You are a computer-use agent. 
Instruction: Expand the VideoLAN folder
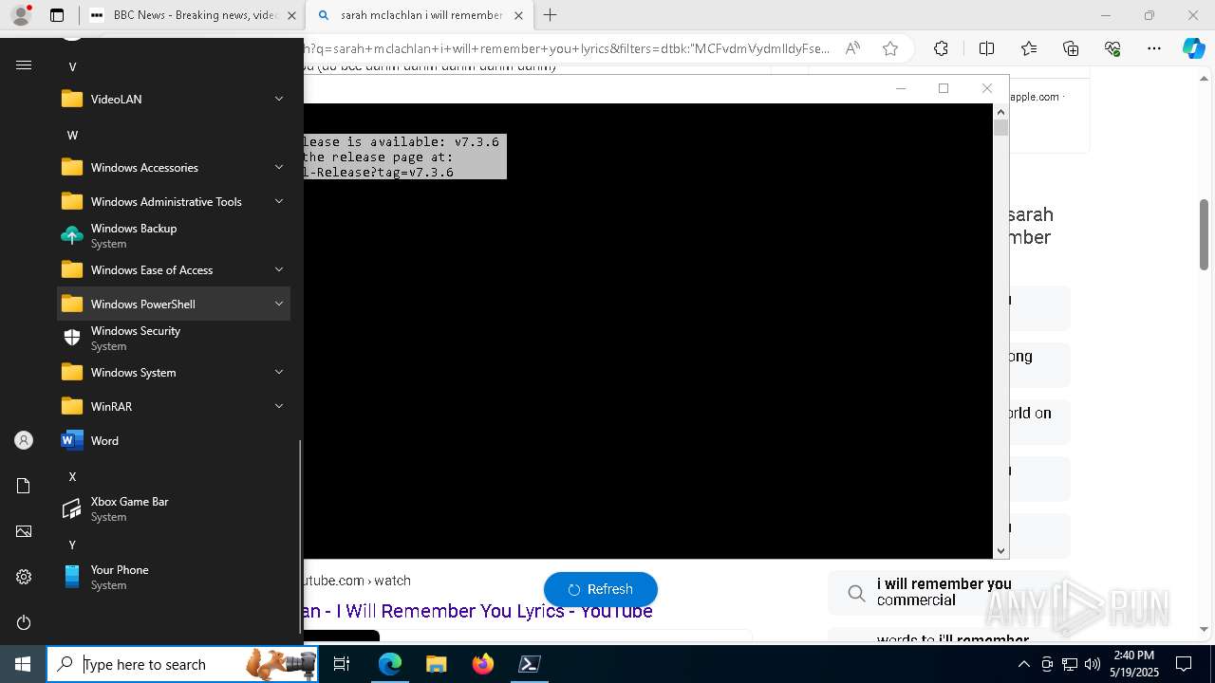(x=174, y=99)
